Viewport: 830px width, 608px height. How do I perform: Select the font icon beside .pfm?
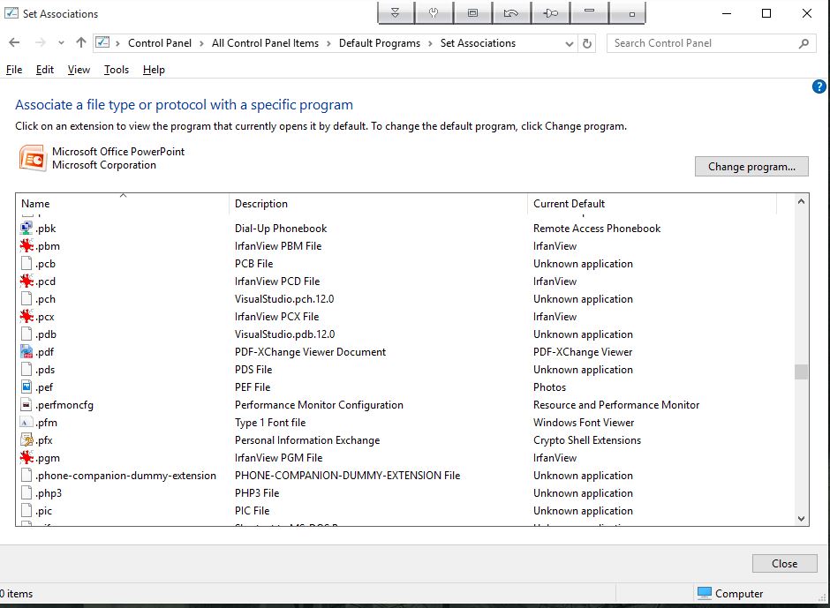pyautogui.click(x=26, y=423)
